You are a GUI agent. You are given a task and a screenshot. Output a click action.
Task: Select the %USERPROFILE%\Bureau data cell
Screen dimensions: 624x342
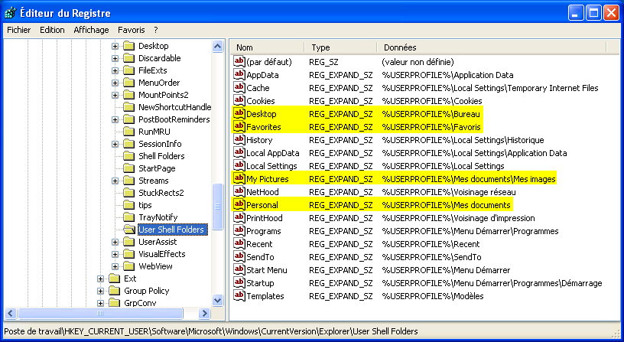click(x=431, y=114)
